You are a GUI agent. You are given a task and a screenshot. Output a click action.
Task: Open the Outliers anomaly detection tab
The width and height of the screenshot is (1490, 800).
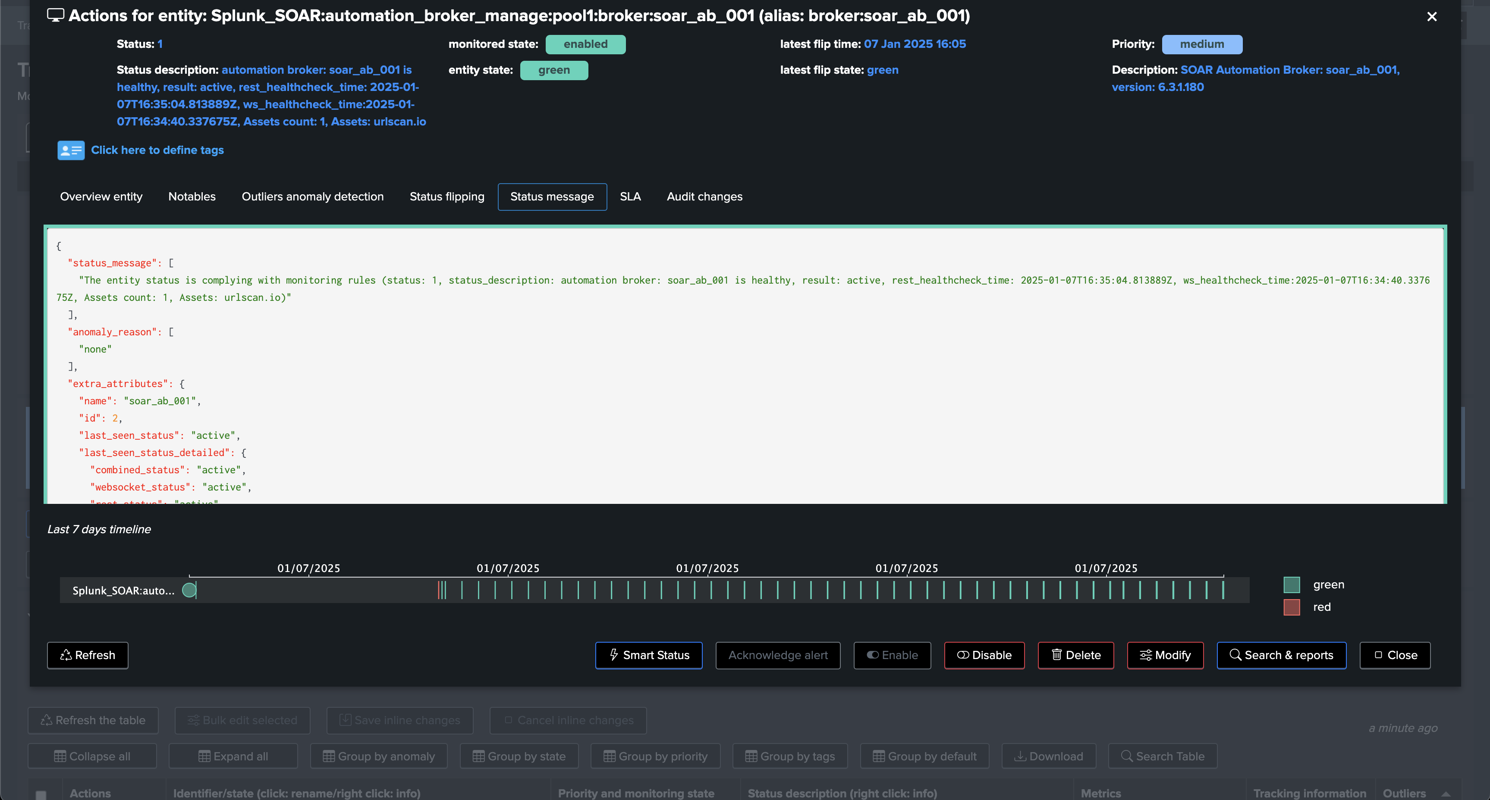pyautogui.click(x=312, y=197)
